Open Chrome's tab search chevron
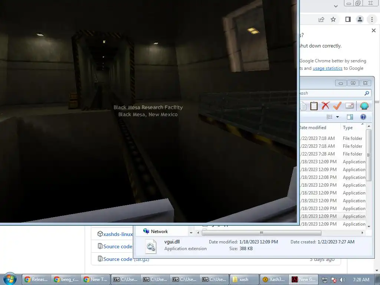The image size is (380, 285). pyautogui.click(x=335, y=6)
